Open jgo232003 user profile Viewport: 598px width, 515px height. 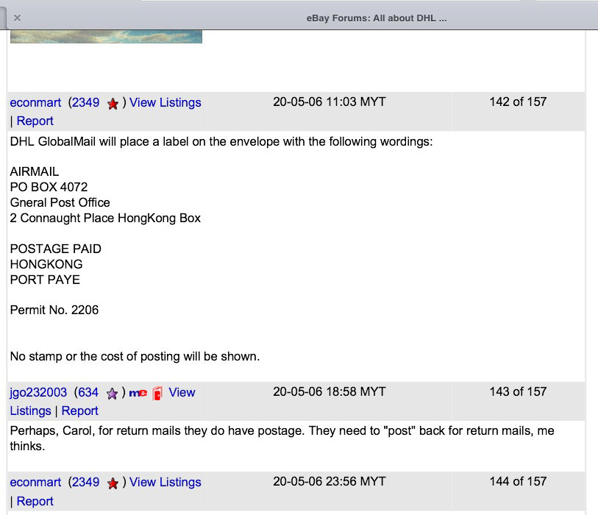[38, 392]
